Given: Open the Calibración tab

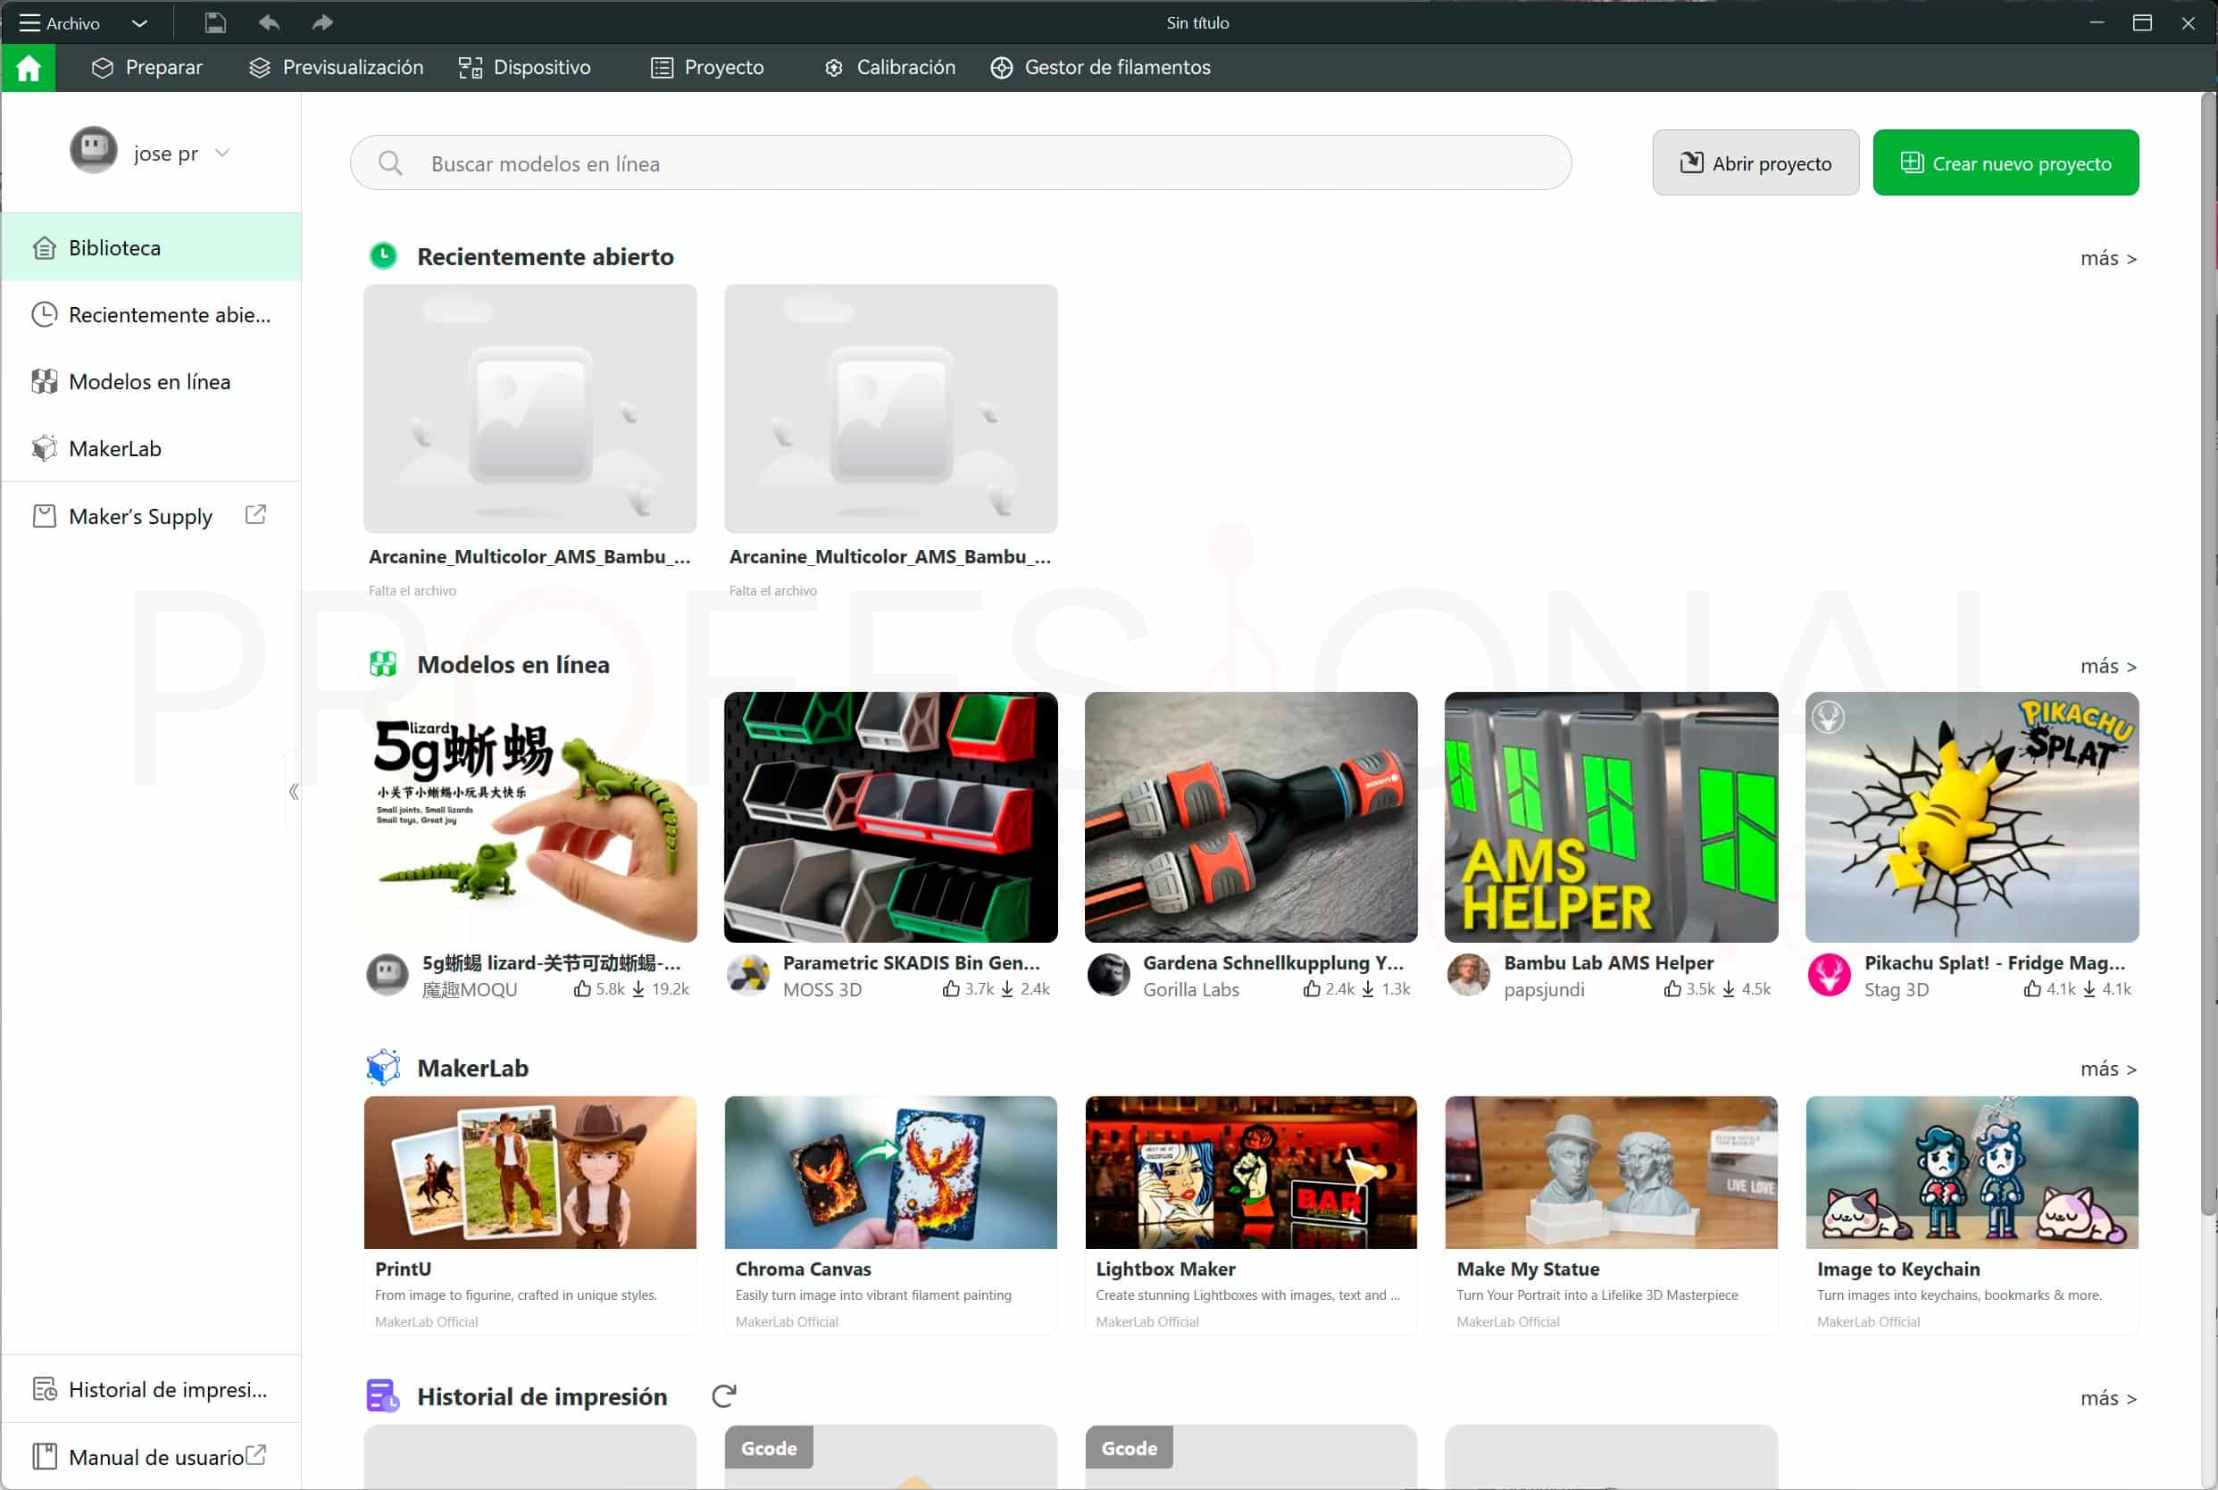Looking at the screenshot, I should [x=889, y=68].
